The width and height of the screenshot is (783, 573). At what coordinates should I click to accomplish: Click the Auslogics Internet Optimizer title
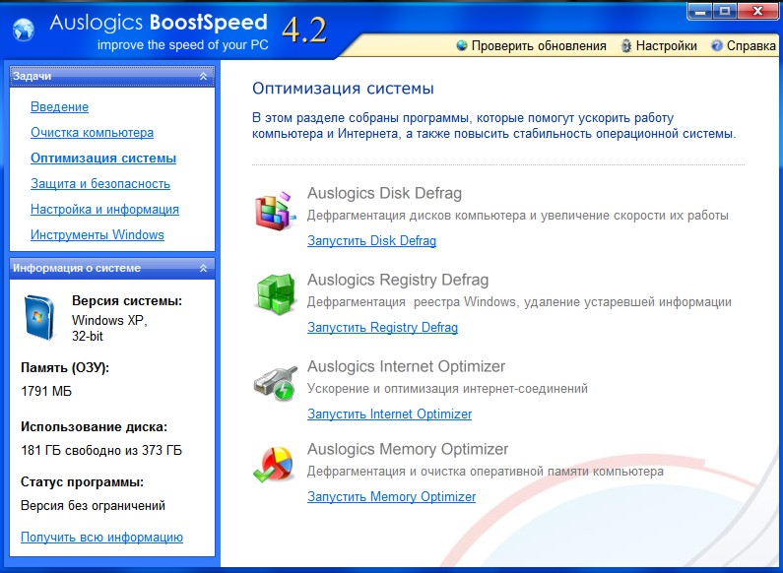406,366
